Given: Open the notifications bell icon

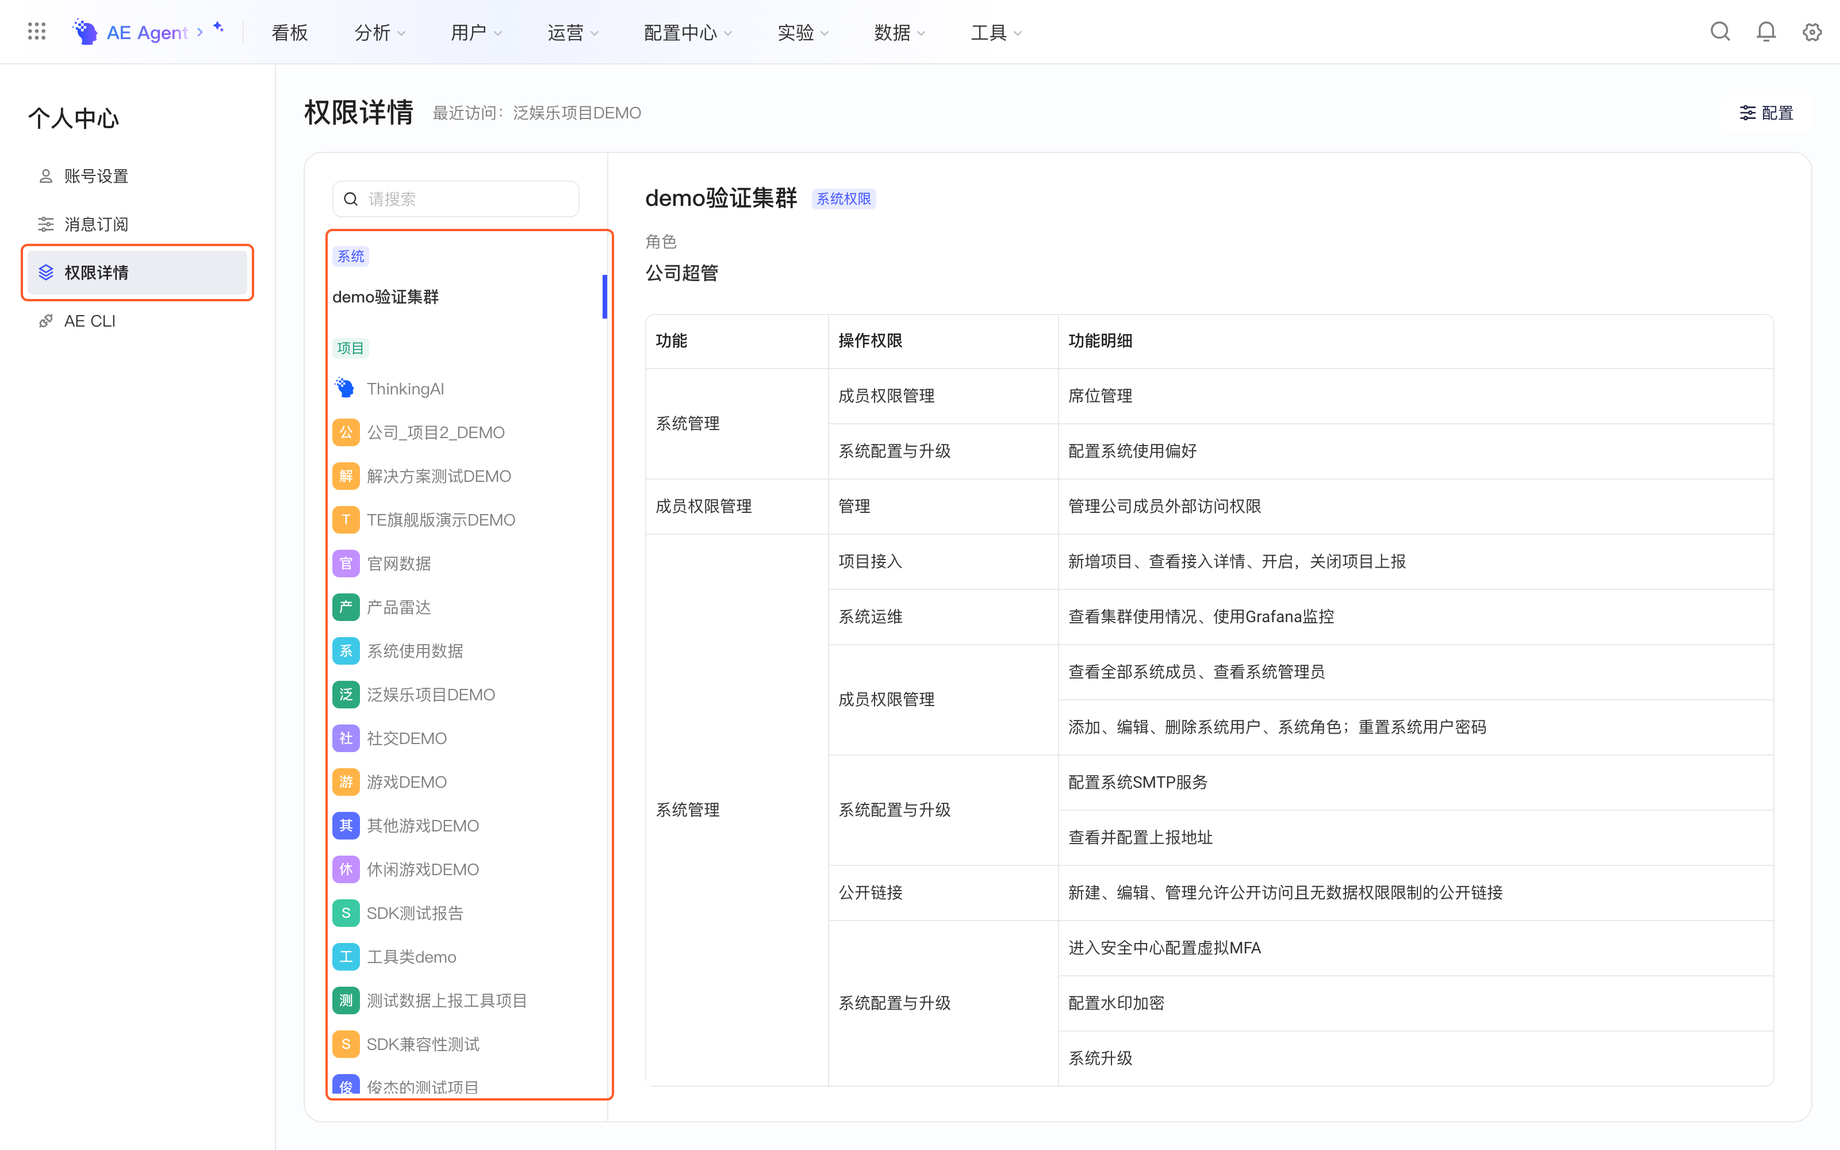Looking at the screenshot, I should (x=1766, y=32).
